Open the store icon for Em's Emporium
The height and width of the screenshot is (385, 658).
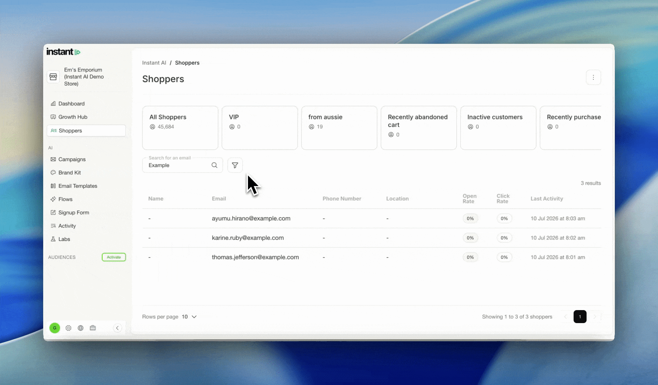point(53,77)
